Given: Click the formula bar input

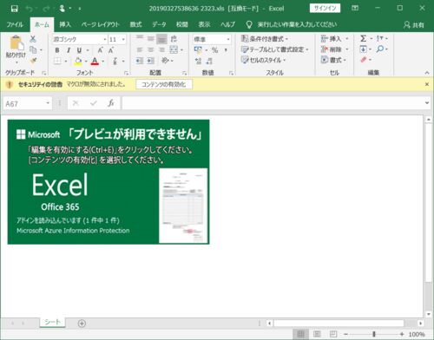Looking at the screenshot, I should tap(273, 103).
